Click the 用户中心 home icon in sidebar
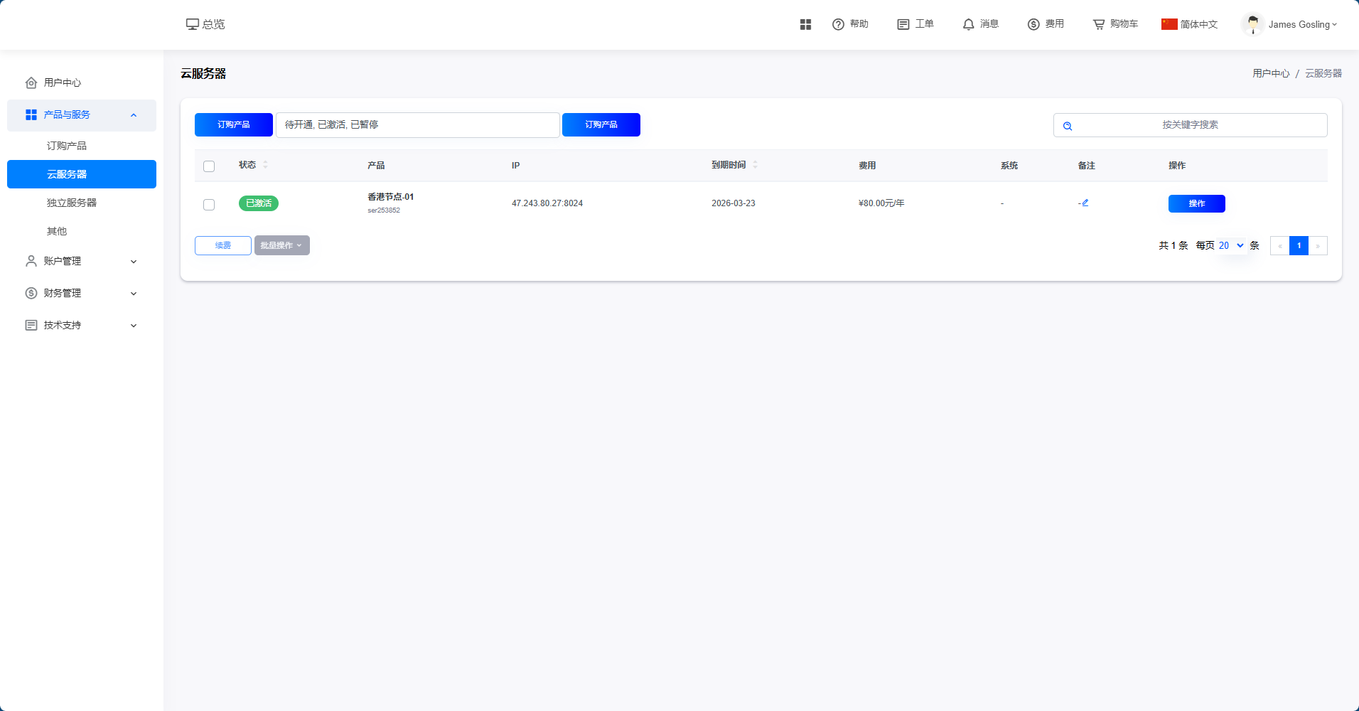Image resolution: width=1359 pixels, height=711 pixels. pos(31,82)
